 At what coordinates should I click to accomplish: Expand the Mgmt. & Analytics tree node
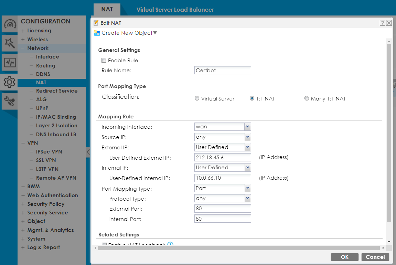(x=23, y=230)
